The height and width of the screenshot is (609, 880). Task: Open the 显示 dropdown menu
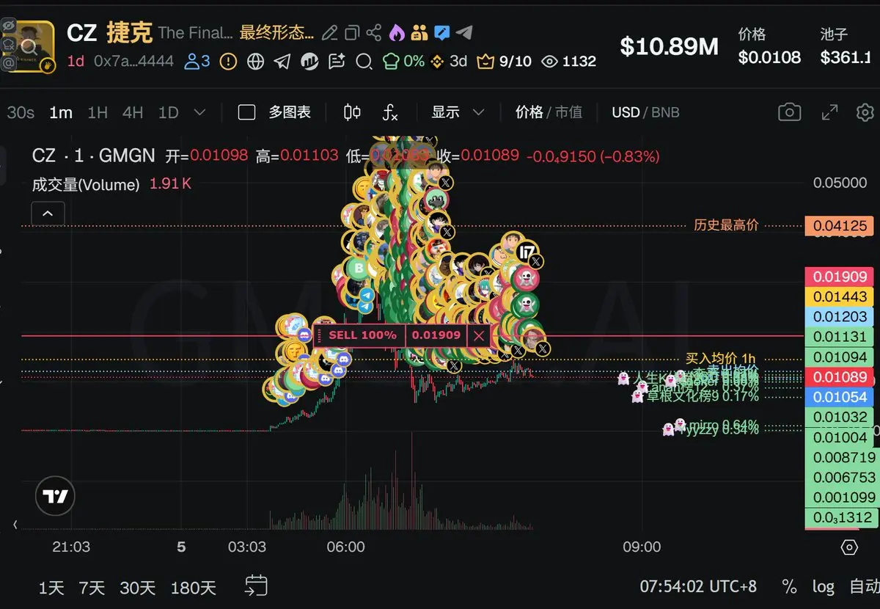point(458,112)
